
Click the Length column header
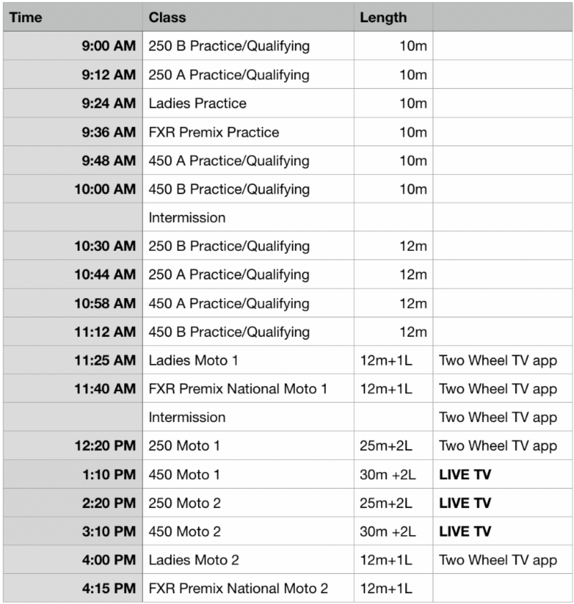click(x=383, y=17)
